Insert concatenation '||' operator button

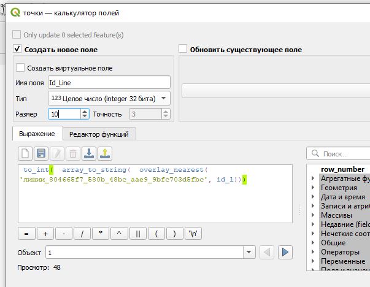pos(138,234)
